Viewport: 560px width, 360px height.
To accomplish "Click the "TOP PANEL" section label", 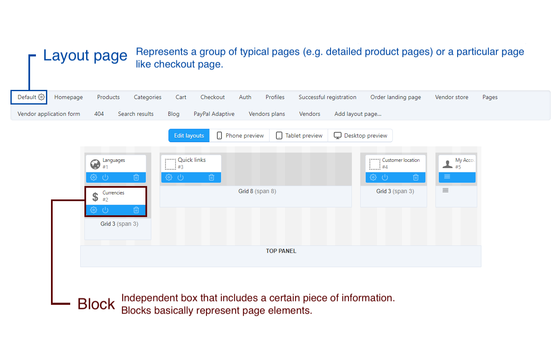I will [281, 251].
